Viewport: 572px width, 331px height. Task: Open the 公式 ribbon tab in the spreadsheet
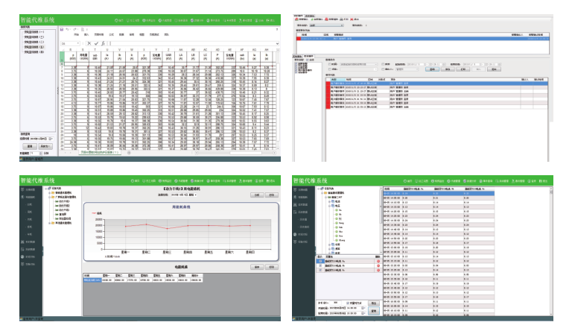click(111, 34)
